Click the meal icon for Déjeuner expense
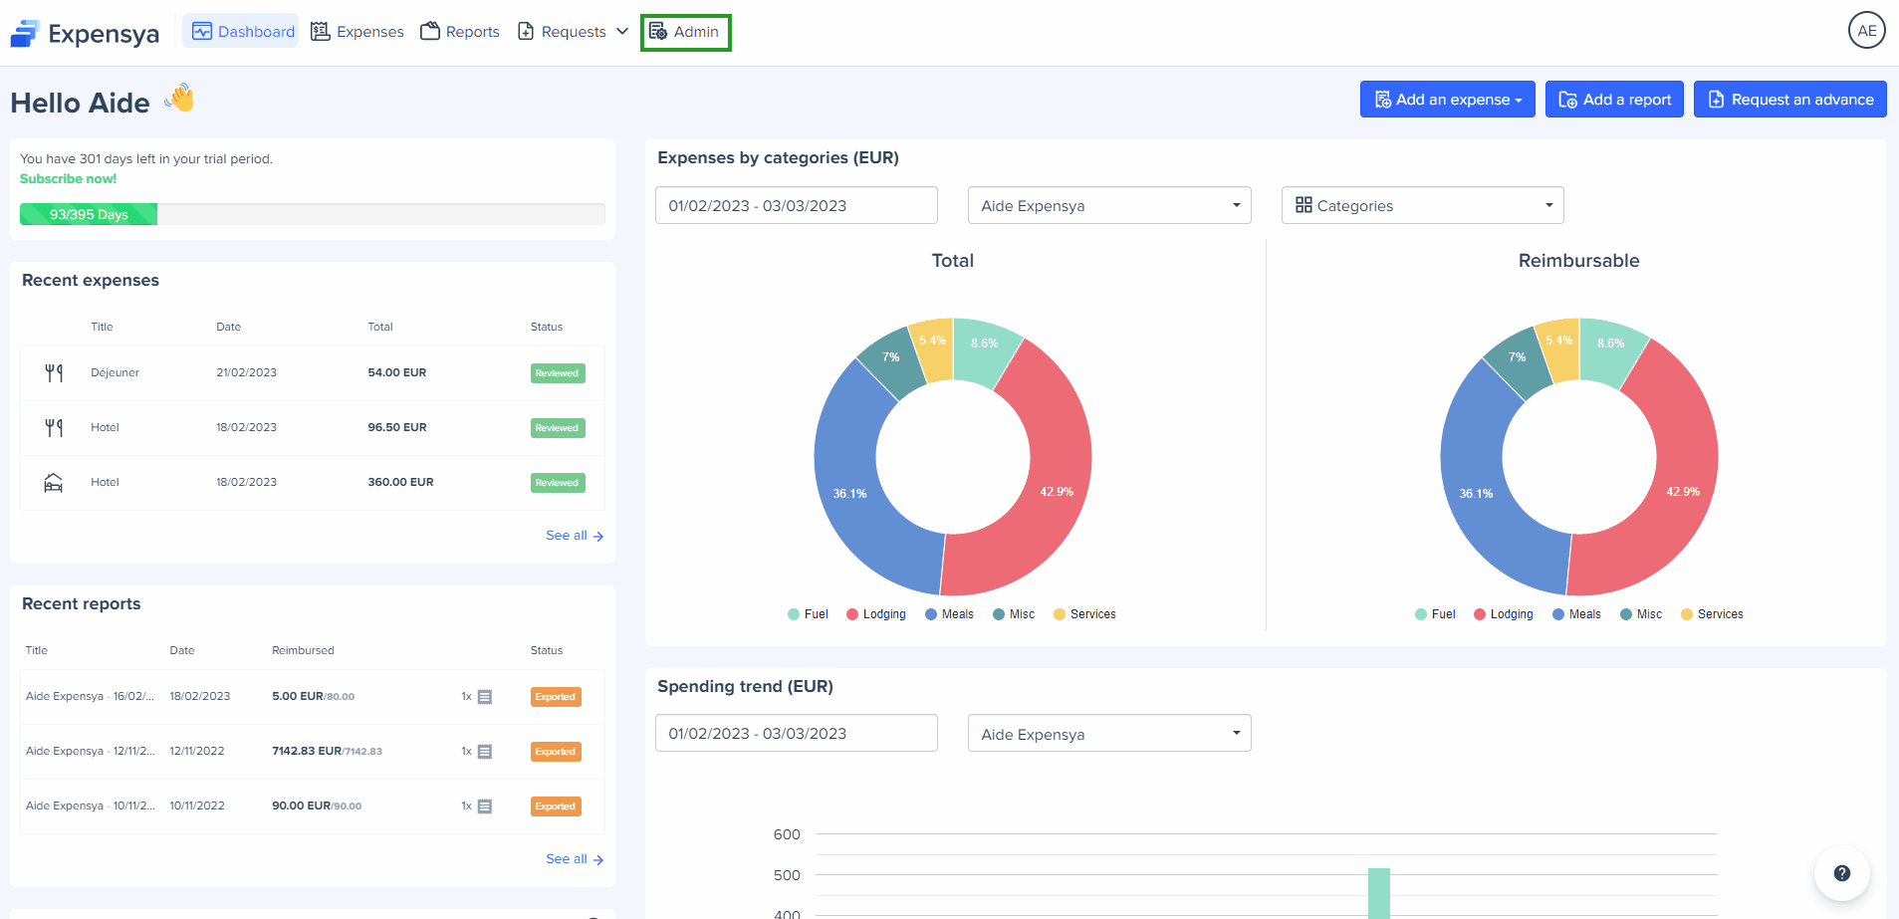This screenshot has width=1899, height=919. pos(54,373)
